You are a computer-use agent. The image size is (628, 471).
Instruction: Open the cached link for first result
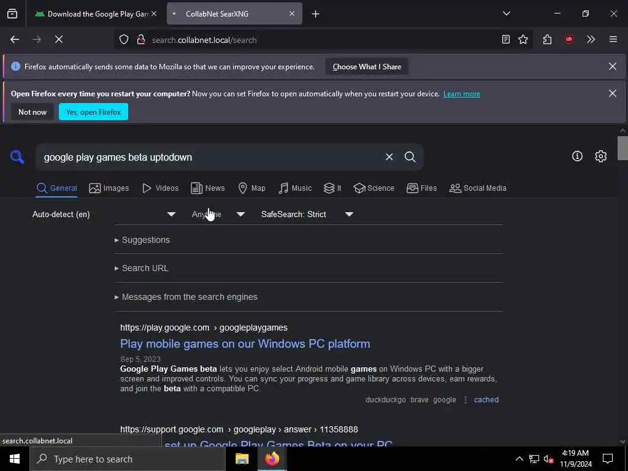pos(486,400)
